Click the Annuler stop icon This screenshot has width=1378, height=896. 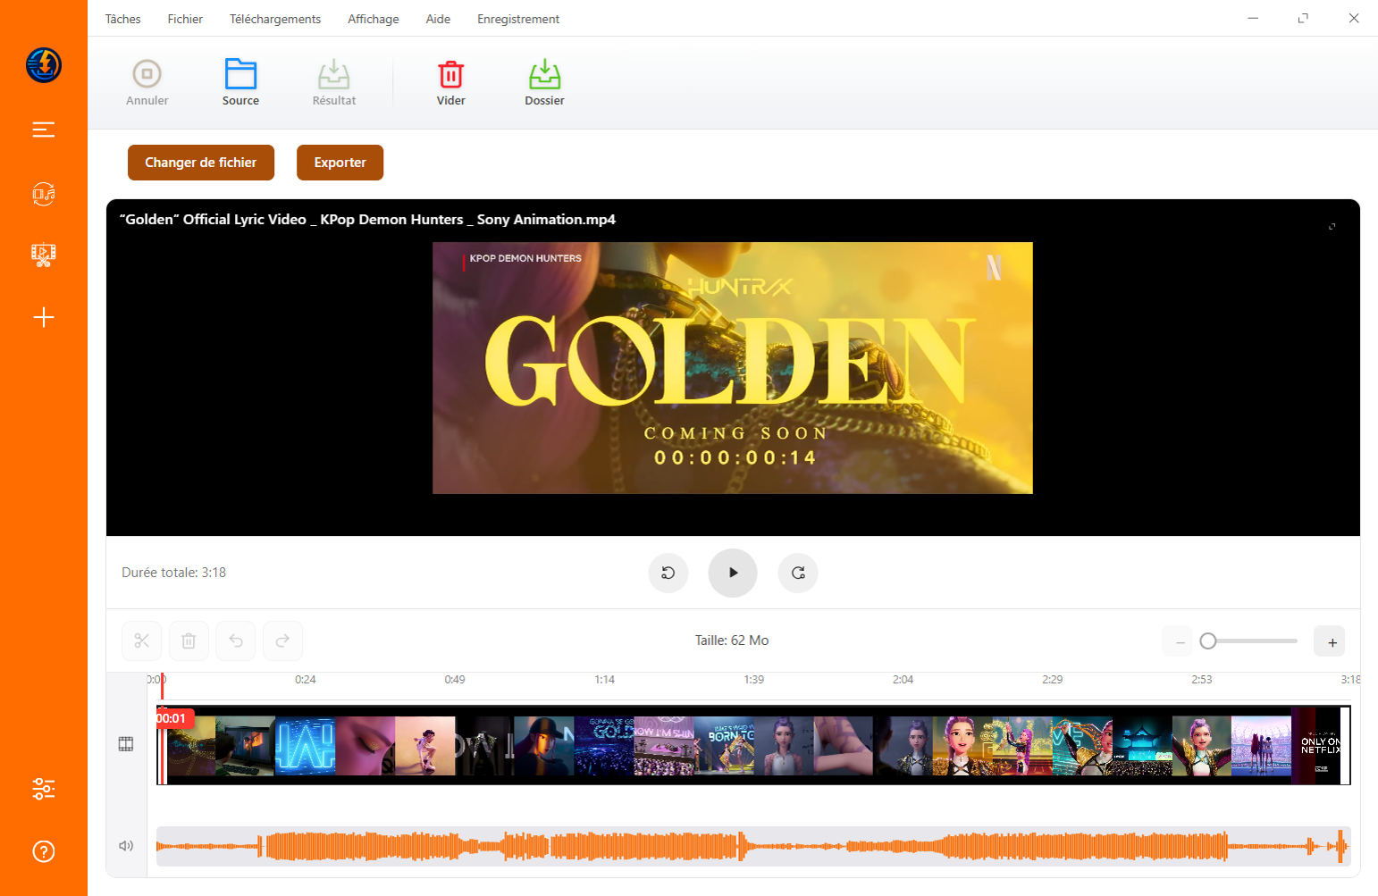[x=147, y=74]
